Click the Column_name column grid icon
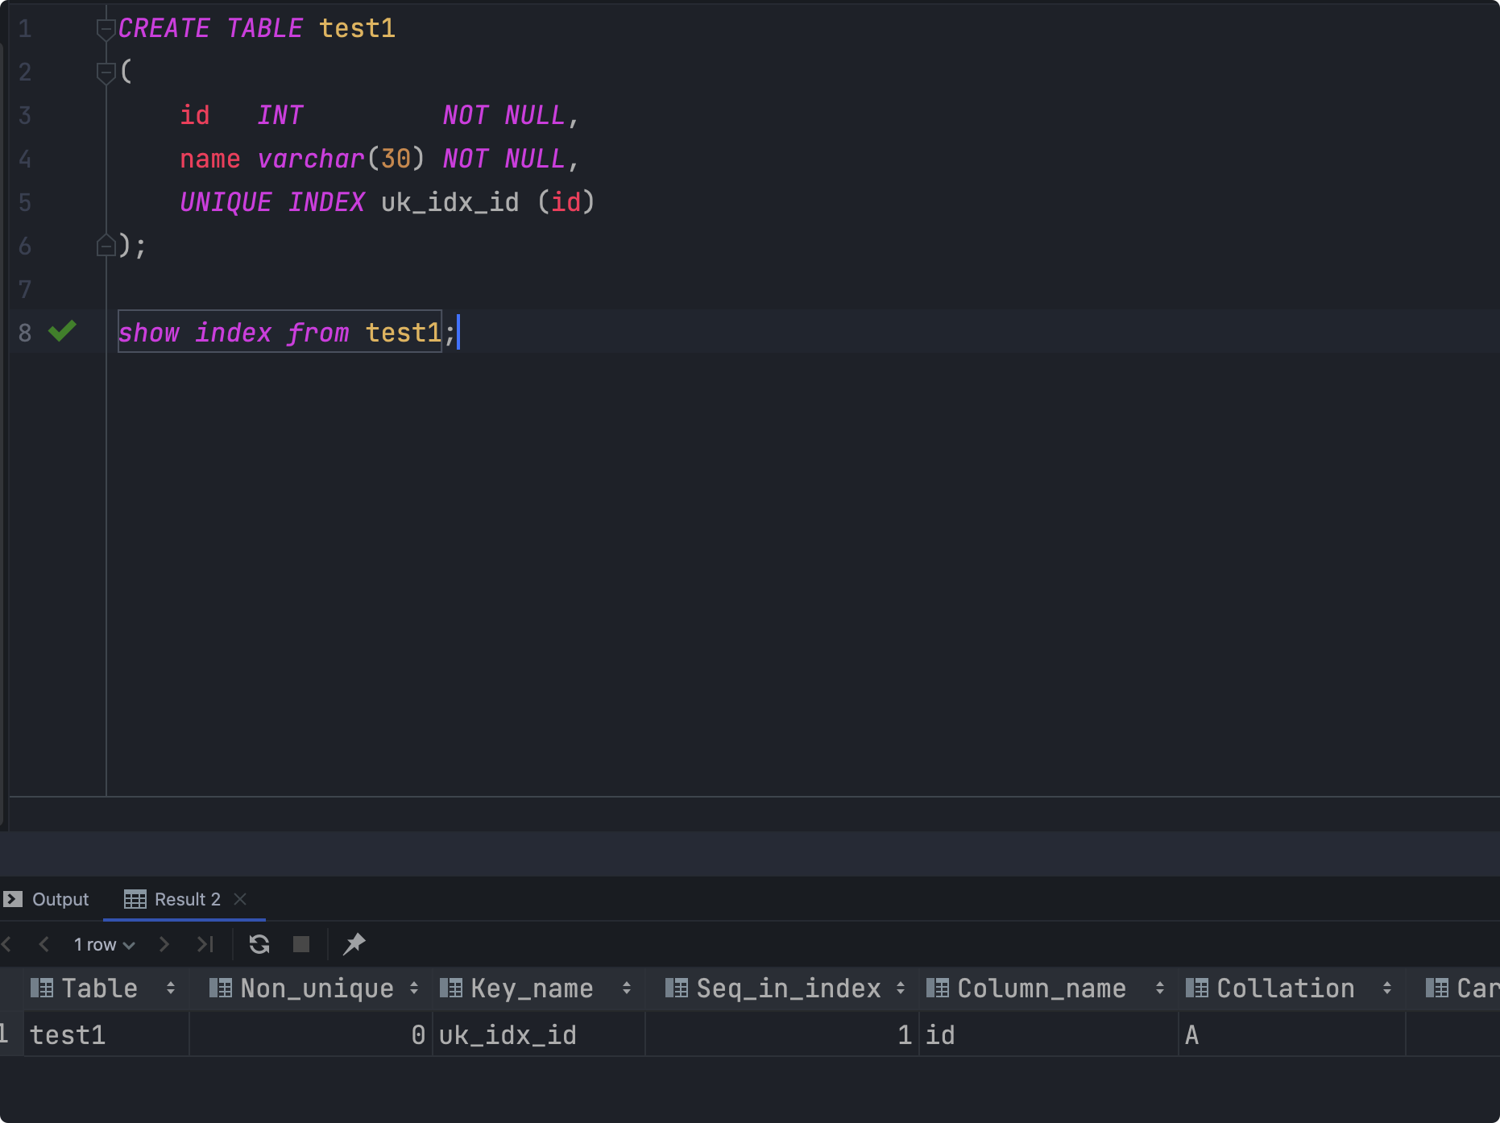This screenshot has width=1500, height=1123. pyautogui.click(x=938, y=988)
